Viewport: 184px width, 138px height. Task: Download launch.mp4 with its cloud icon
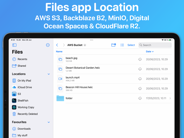(x=140, y=79)
